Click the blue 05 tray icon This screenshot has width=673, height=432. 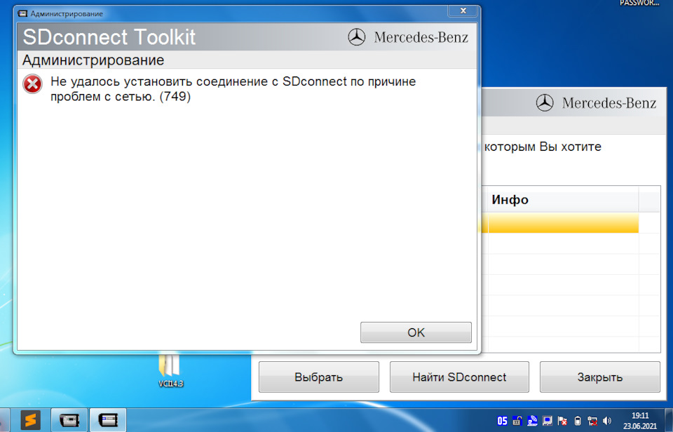coord(502,421)
